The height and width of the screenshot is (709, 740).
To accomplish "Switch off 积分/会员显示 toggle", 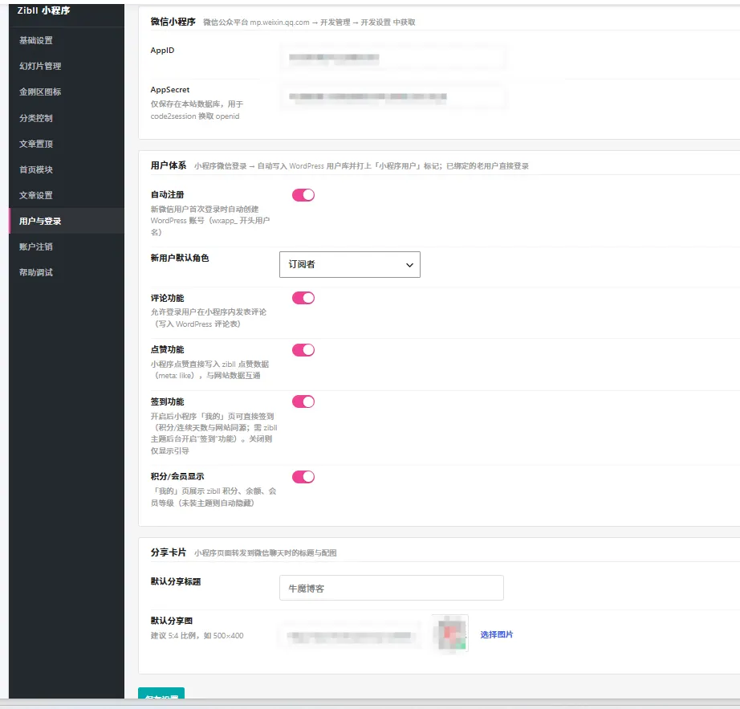I will [x=303, y=477].
